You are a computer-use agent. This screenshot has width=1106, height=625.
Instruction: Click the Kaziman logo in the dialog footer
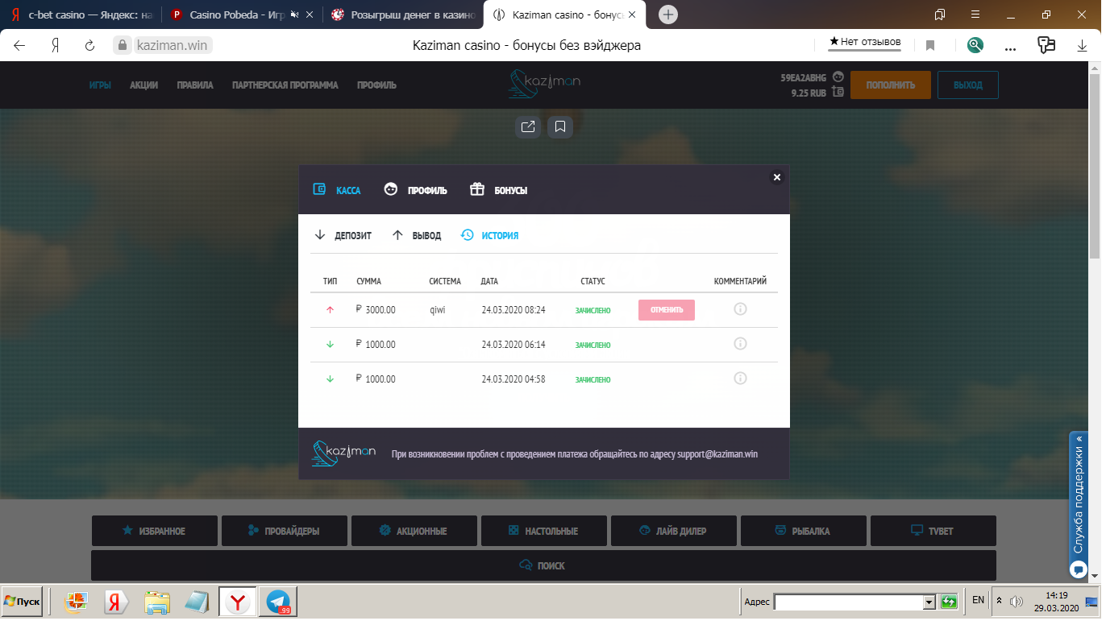[x=343, y=453]
